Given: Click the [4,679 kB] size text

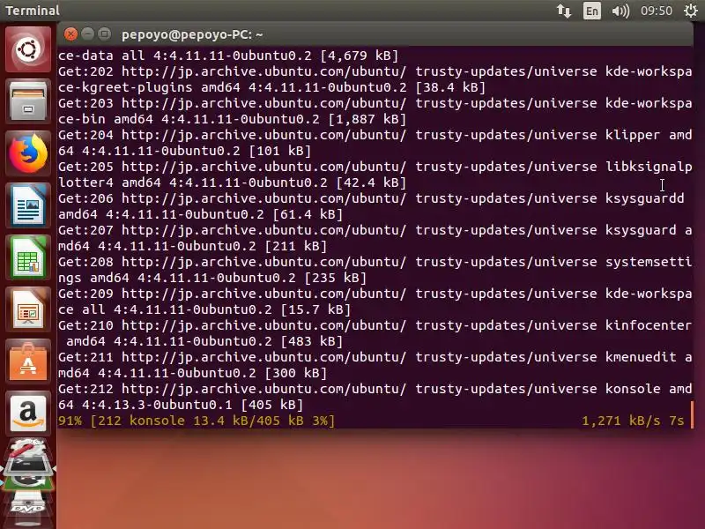Looking at the screenshot, I should [x=360, y=56].
